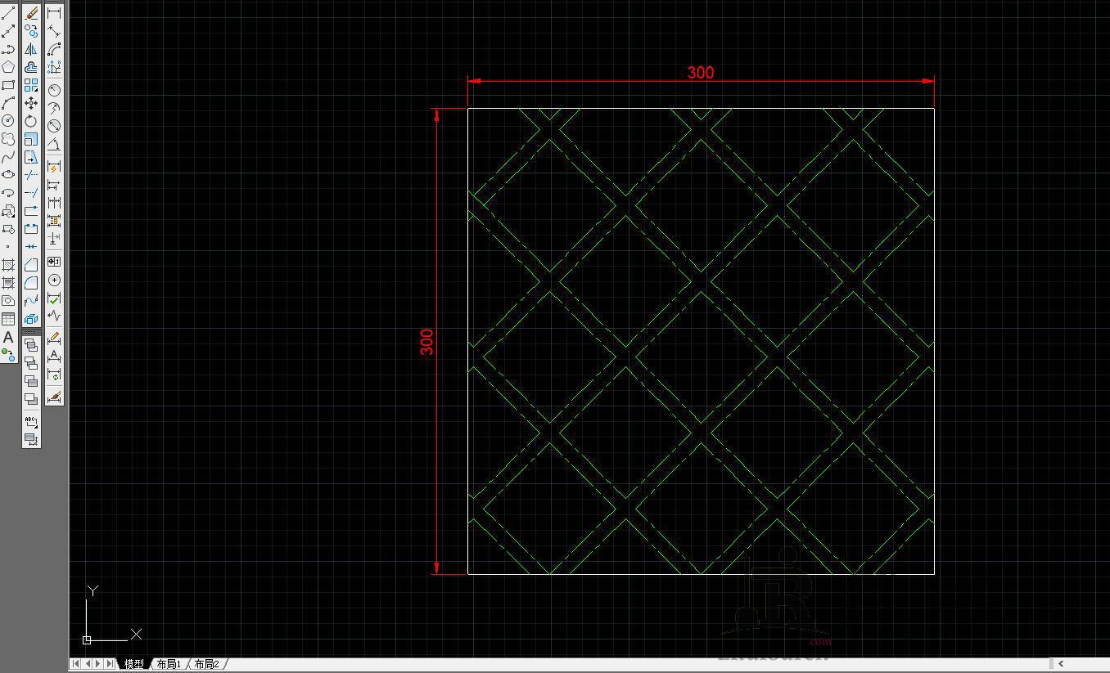Select the Offset tool
The image size is (1110, 673).
(31, 67)
